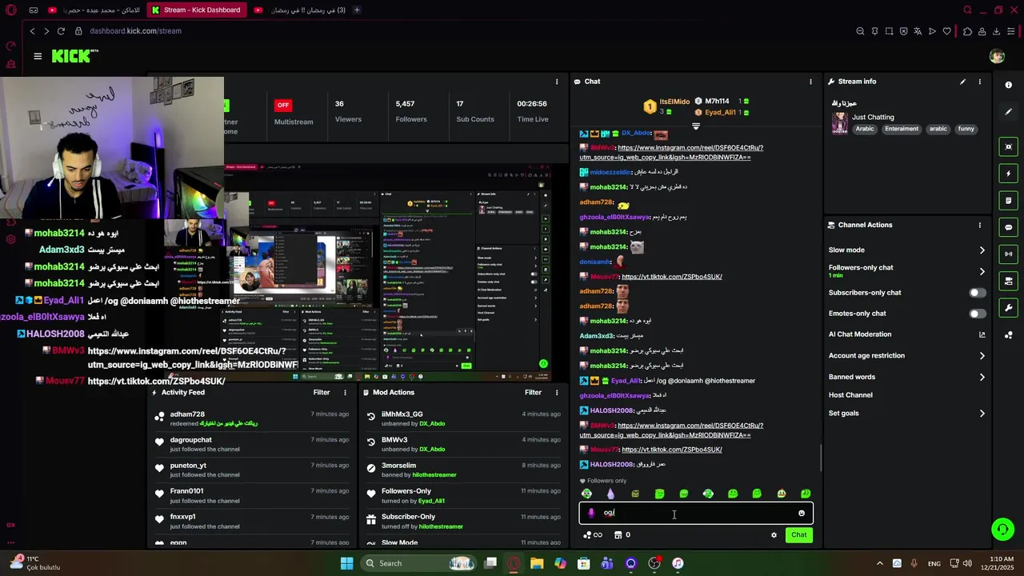
Task: Switch to the Ramadan YouTube browser tab
Action: 300,10
